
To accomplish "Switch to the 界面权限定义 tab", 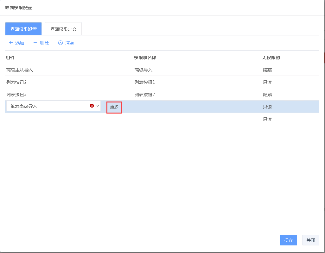I will click(x=63, y=29).
